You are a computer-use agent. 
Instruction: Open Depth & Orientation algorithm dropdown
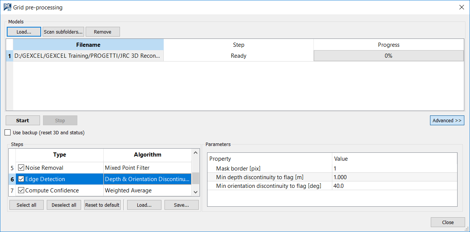pos(147,179)
